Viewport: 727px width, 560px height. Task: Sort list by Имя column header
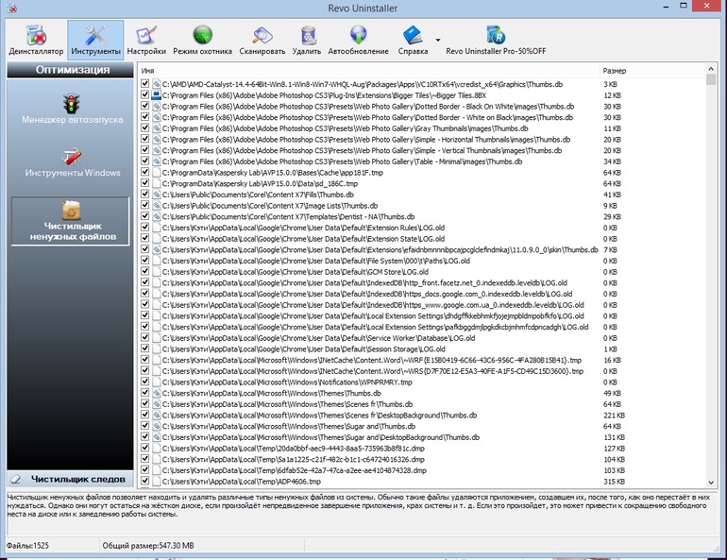(x=368, y=71)
